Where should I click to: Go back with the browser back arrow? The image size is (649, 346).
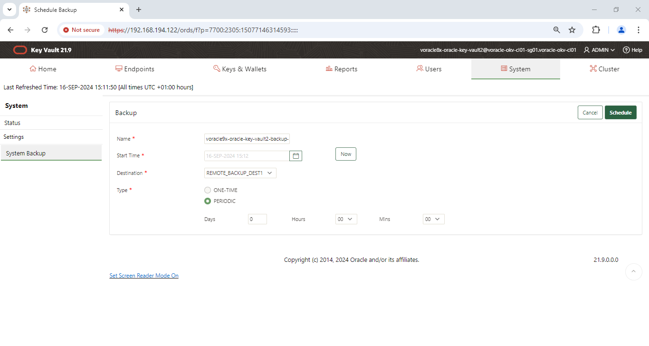click(10, 30)
